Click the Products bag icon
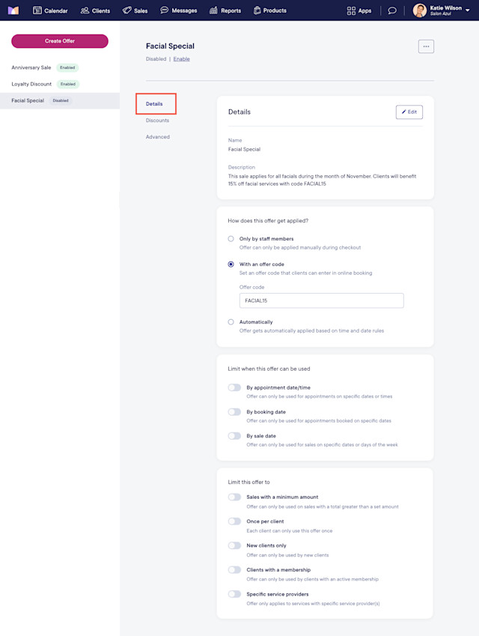 tap(257, 10)
